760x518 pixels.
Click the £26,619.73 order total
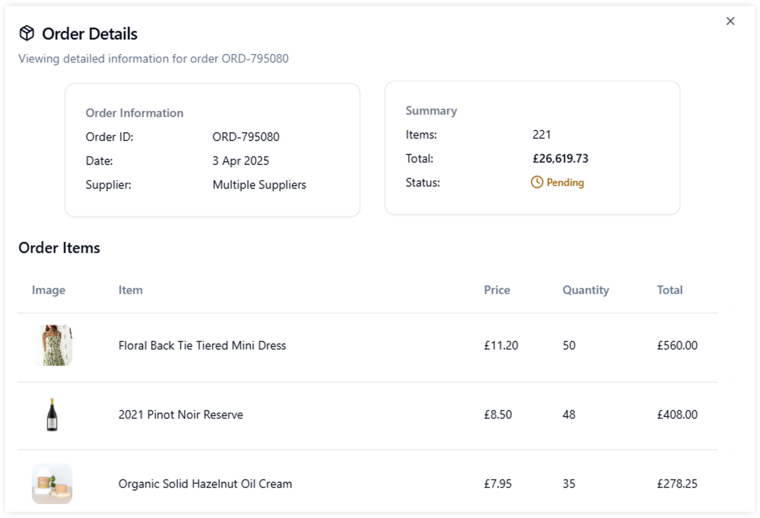[560, 159]
